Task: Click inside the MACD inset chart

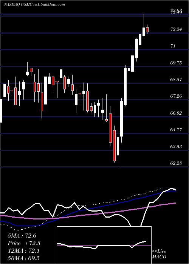Action: [x=104, y=245]
